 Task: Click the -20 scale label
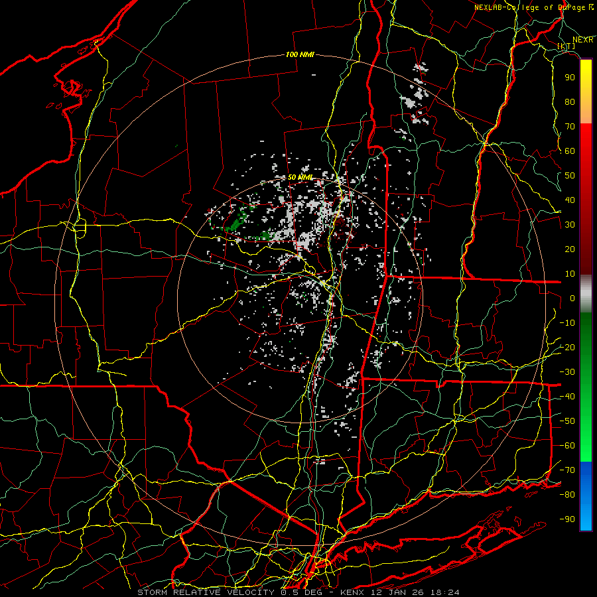[567, 348]
